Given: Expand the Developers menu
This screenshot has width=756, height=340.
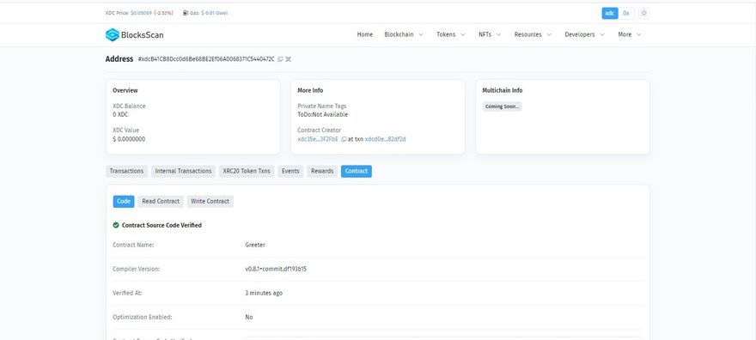Looking at the screenshot, I should pyautogui.click(x=584, y=34).
